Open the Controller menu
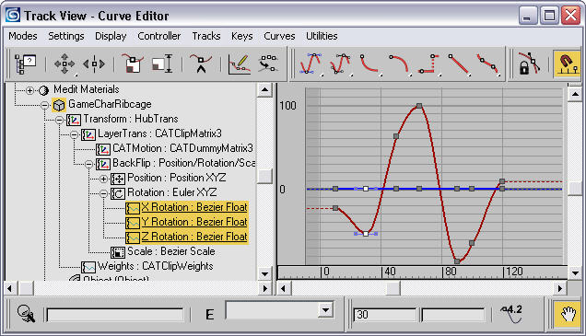This screenshot has width=586, height=336. 159,36
